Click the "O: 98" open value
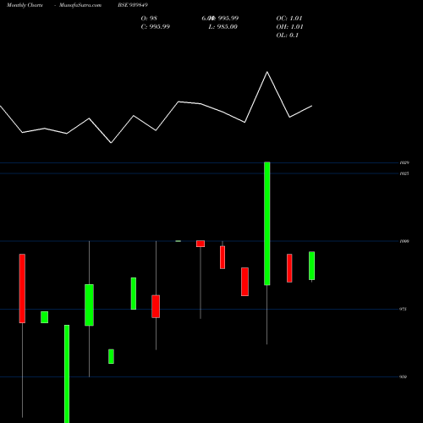Image resolution: width=423 pixels, height=423 pixels. (x=149, y=19)
